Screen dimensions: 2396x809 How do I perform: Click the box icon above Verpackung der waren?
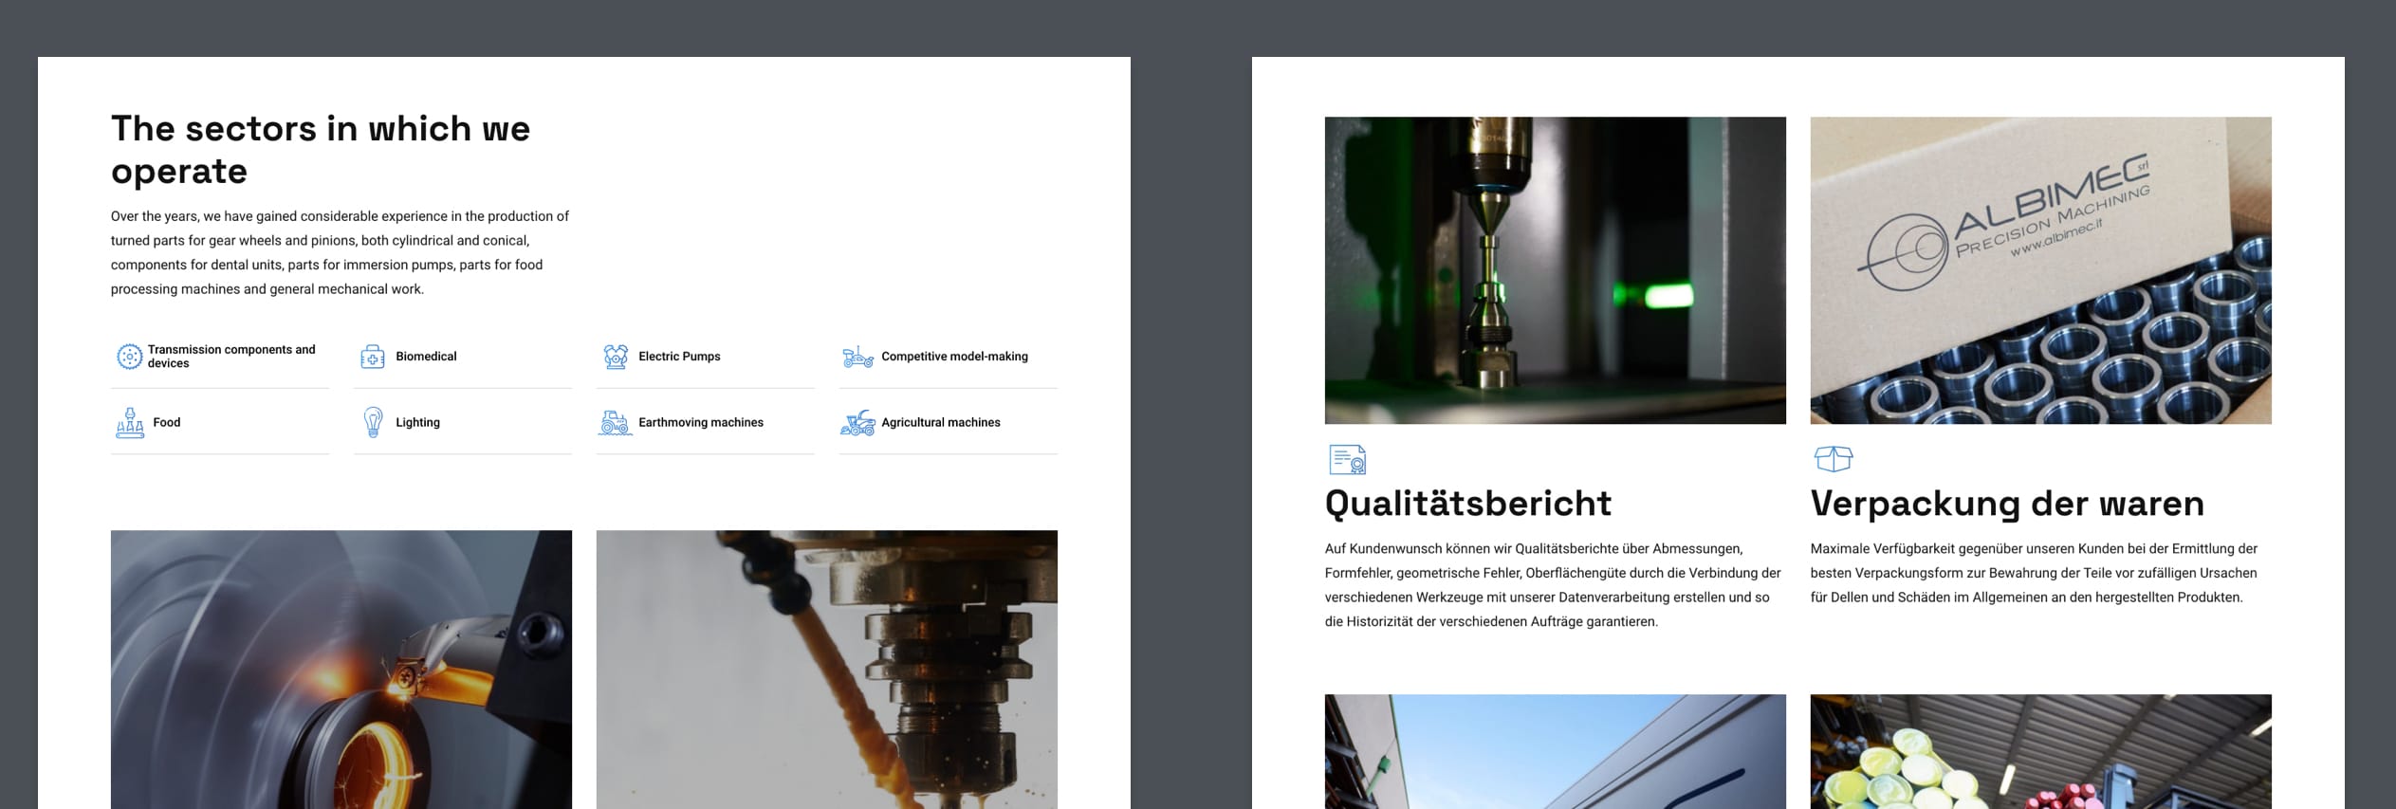point(1834,459)
